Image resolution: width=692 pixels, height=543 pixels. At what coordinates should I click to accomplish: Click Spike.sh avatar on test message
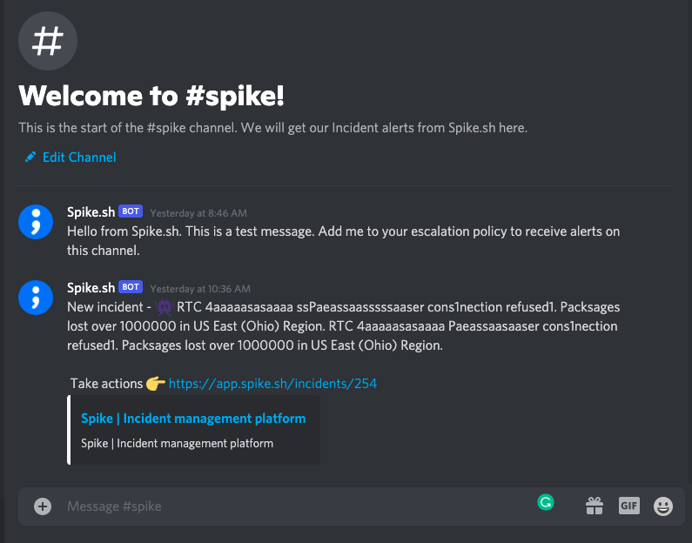(36, 222)
